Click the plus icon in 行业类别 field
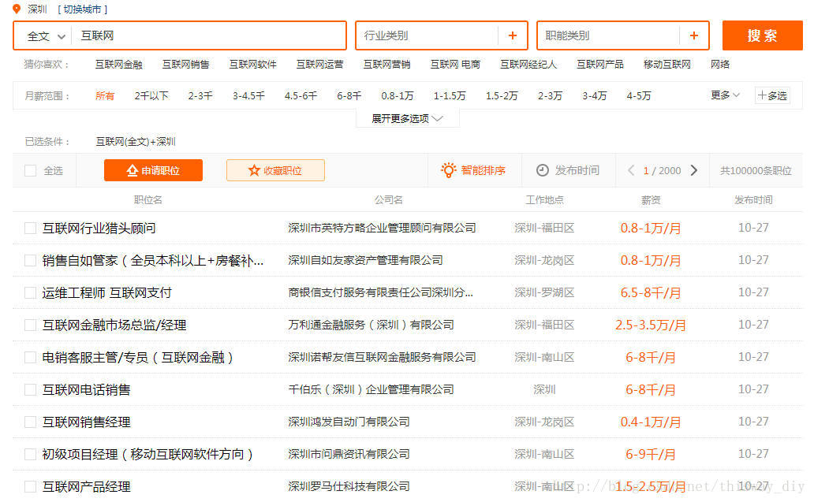The width and height of the screenshot is (814, 502). (513, 35)
